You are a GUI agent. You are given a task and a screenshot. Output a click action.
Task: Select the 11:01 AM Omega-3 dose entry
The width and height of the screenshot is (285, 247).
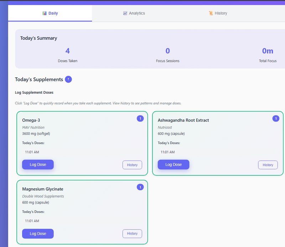pos(32,152)
